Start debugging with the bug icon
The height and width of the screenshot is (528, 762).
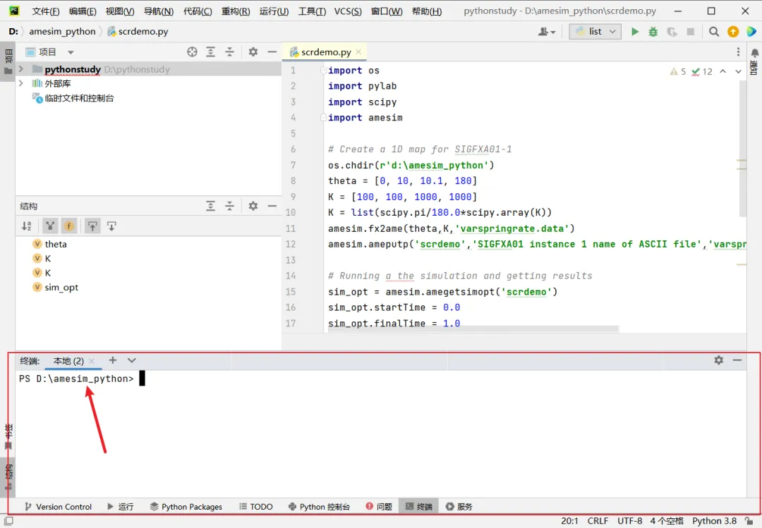click(653, 31)
